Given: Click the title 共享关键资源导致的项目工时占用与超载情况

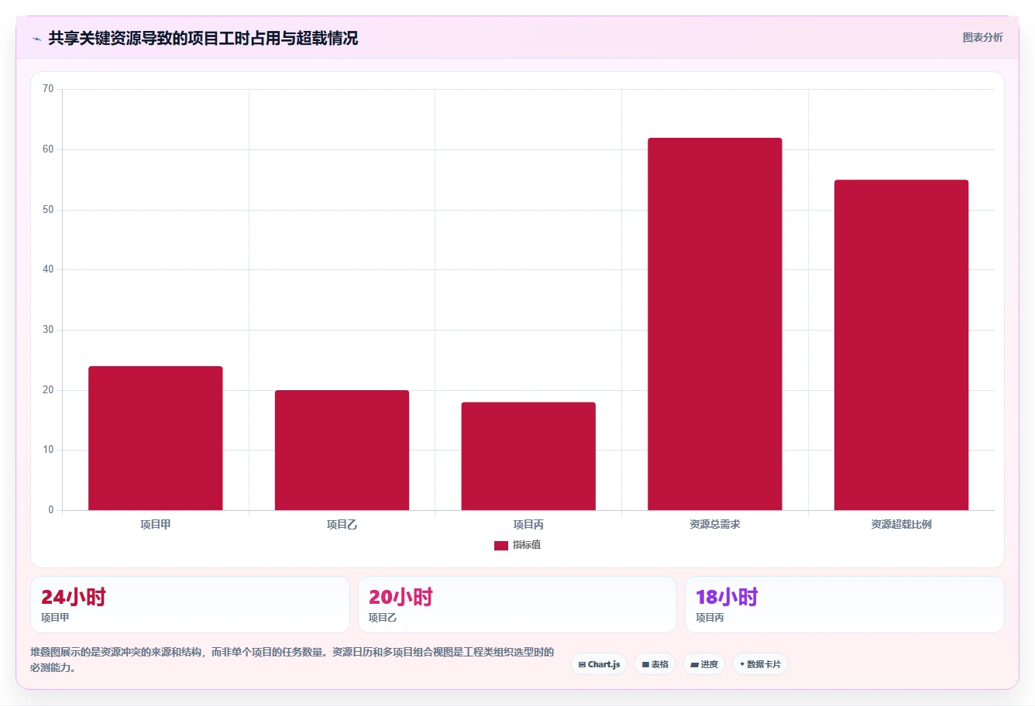Looking at the screenshot, I should coord(203,38).
